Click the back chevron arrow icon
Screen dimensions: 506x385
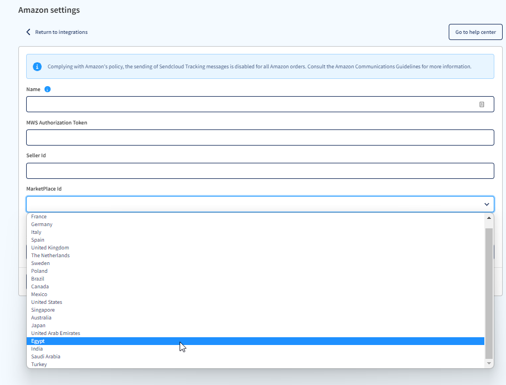tap(28, 32)
